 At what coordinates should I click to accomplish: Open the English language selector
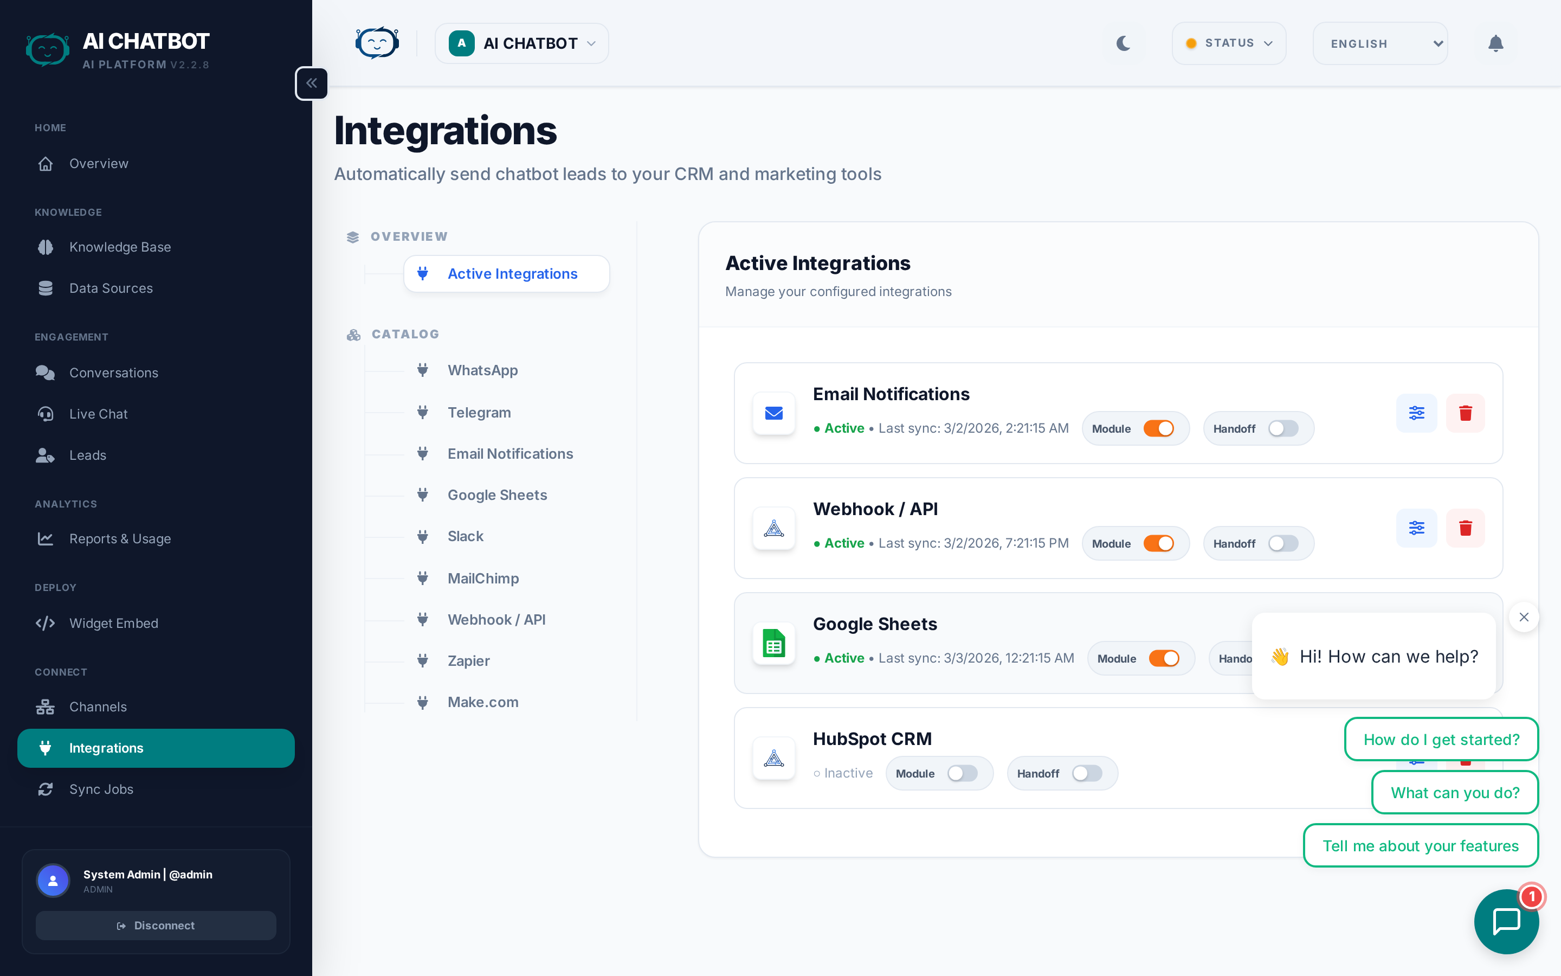[1380, 43]
